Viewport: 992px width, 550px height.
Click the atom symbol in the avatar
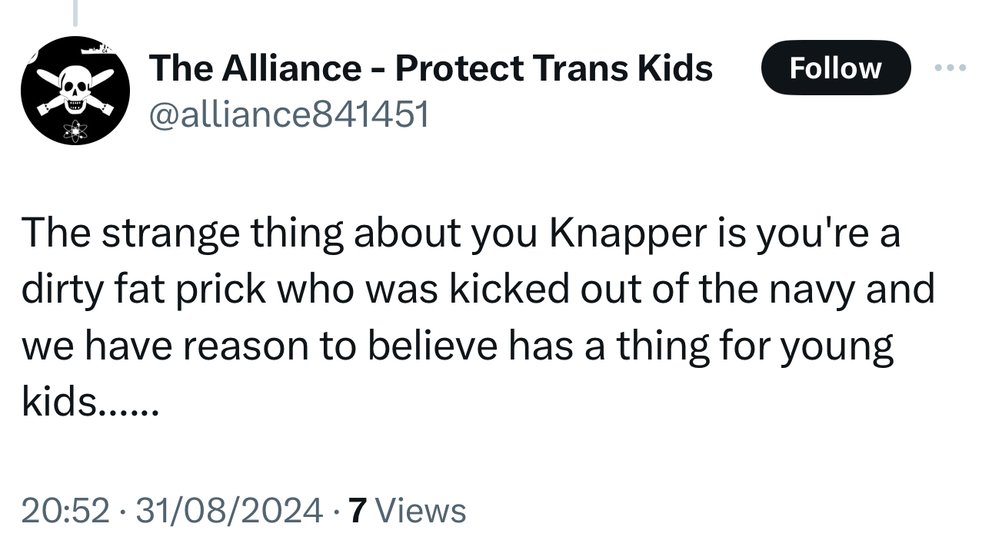pos(75,131)
